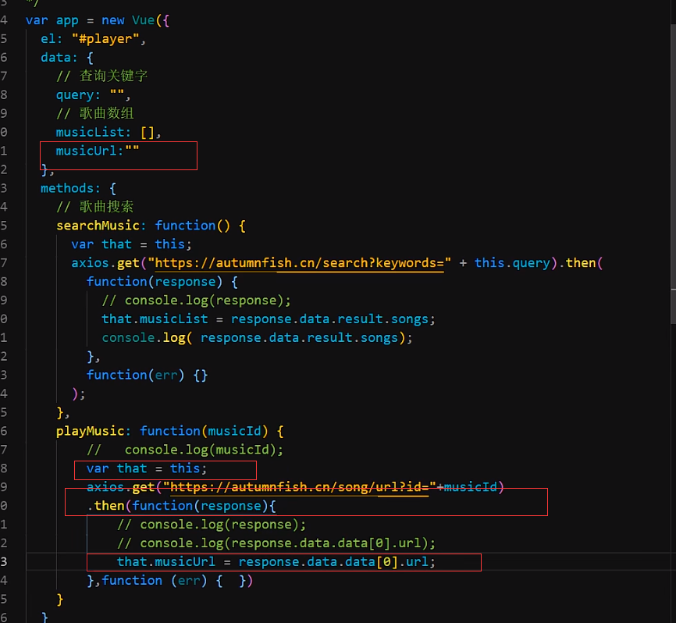Screen dimensions: 676x623
Task: Click the playMusic function declaration
Action: [x=170, y=431]
